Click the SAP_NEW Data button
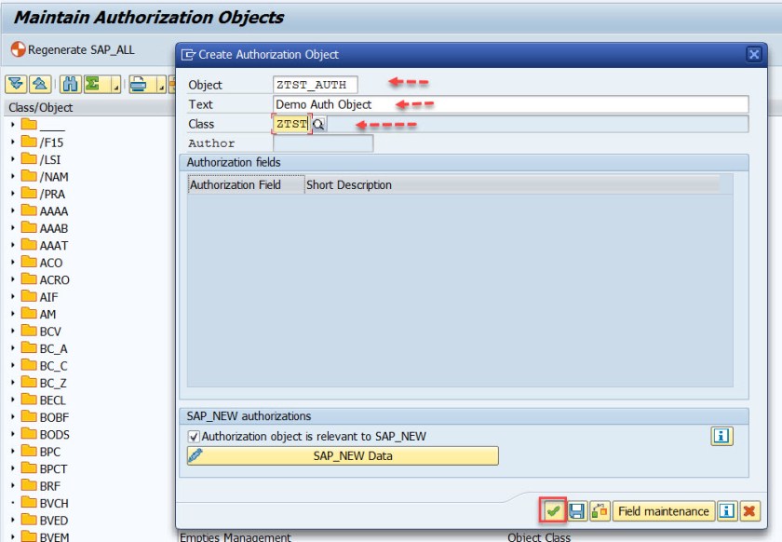The width and height of the screenshot is (782, 542). point(343,455)
